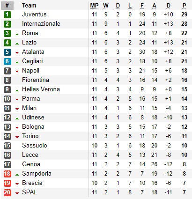Open the Internazionale team link

pos(41,24)
